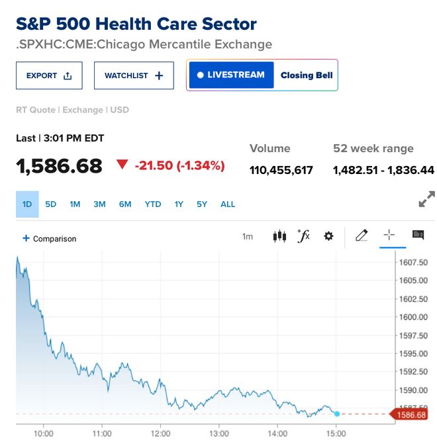Add index to Watchlist

134,75
